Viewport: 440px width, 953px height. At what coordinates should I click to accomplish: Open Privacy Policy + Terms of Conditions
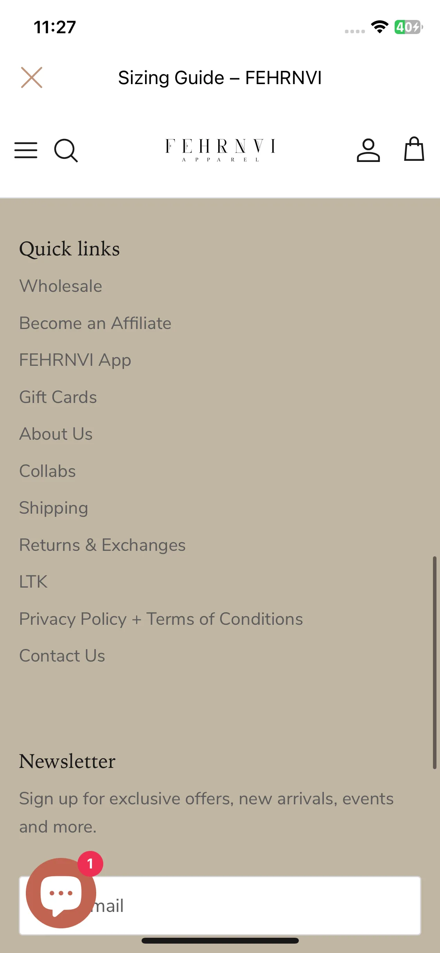161,619
